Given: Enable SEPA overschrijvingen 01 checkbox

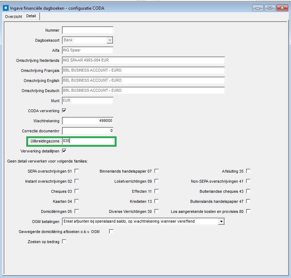Looking at the screenshot, I should click(x=77, y=171).
